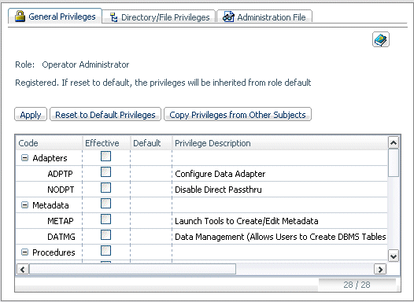The height and width of the screenshot is (302, 414).
Task: Switch to Directory/File Privileges tab
Action: pyautogui.click(x=159, y=17)
